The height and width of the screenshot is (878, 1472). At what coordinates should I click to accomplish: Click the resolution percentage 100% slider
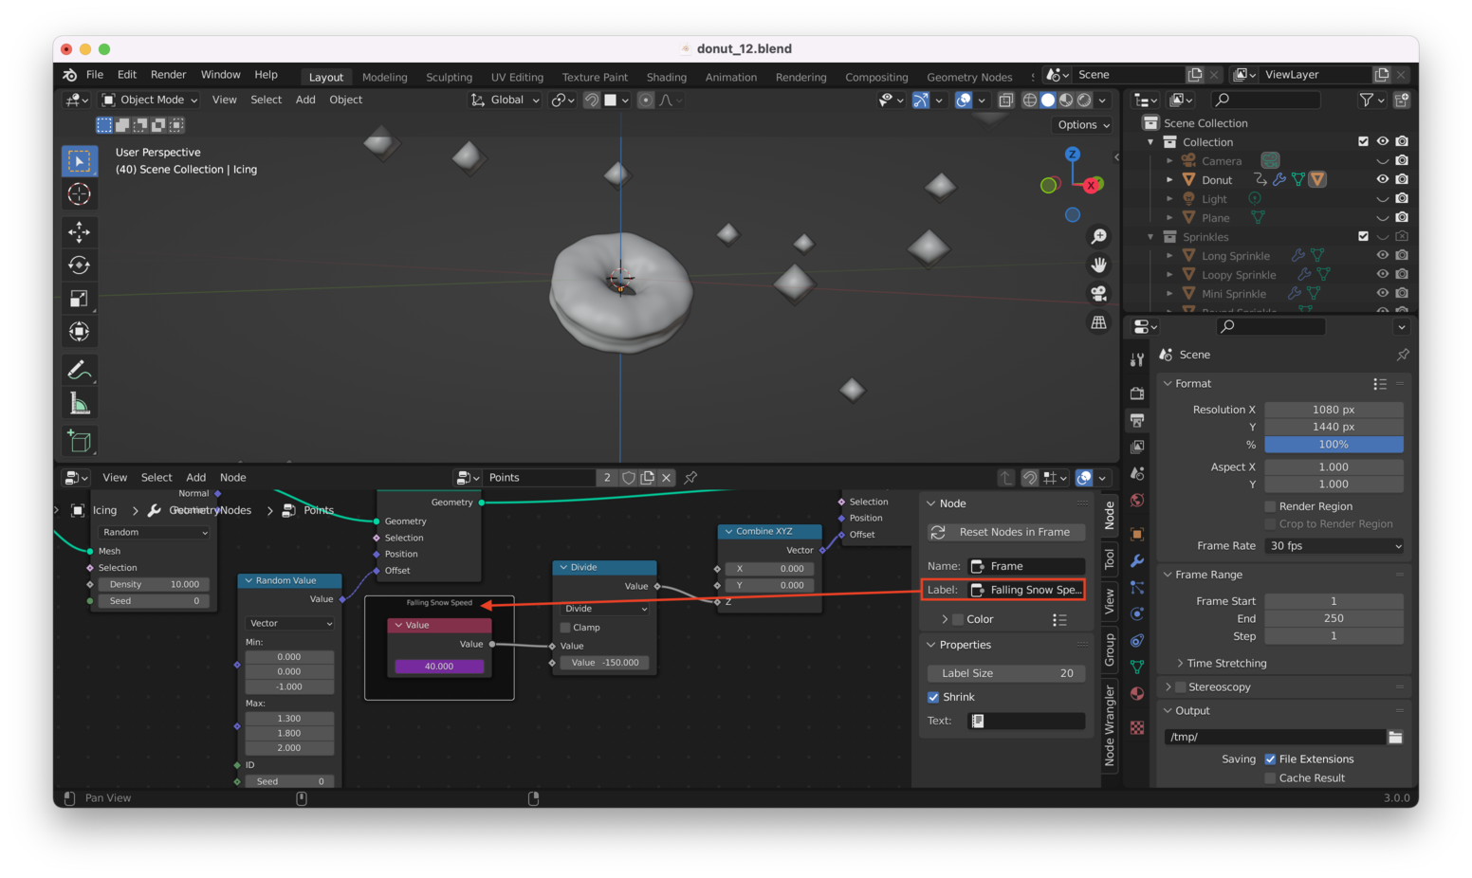1333,445
